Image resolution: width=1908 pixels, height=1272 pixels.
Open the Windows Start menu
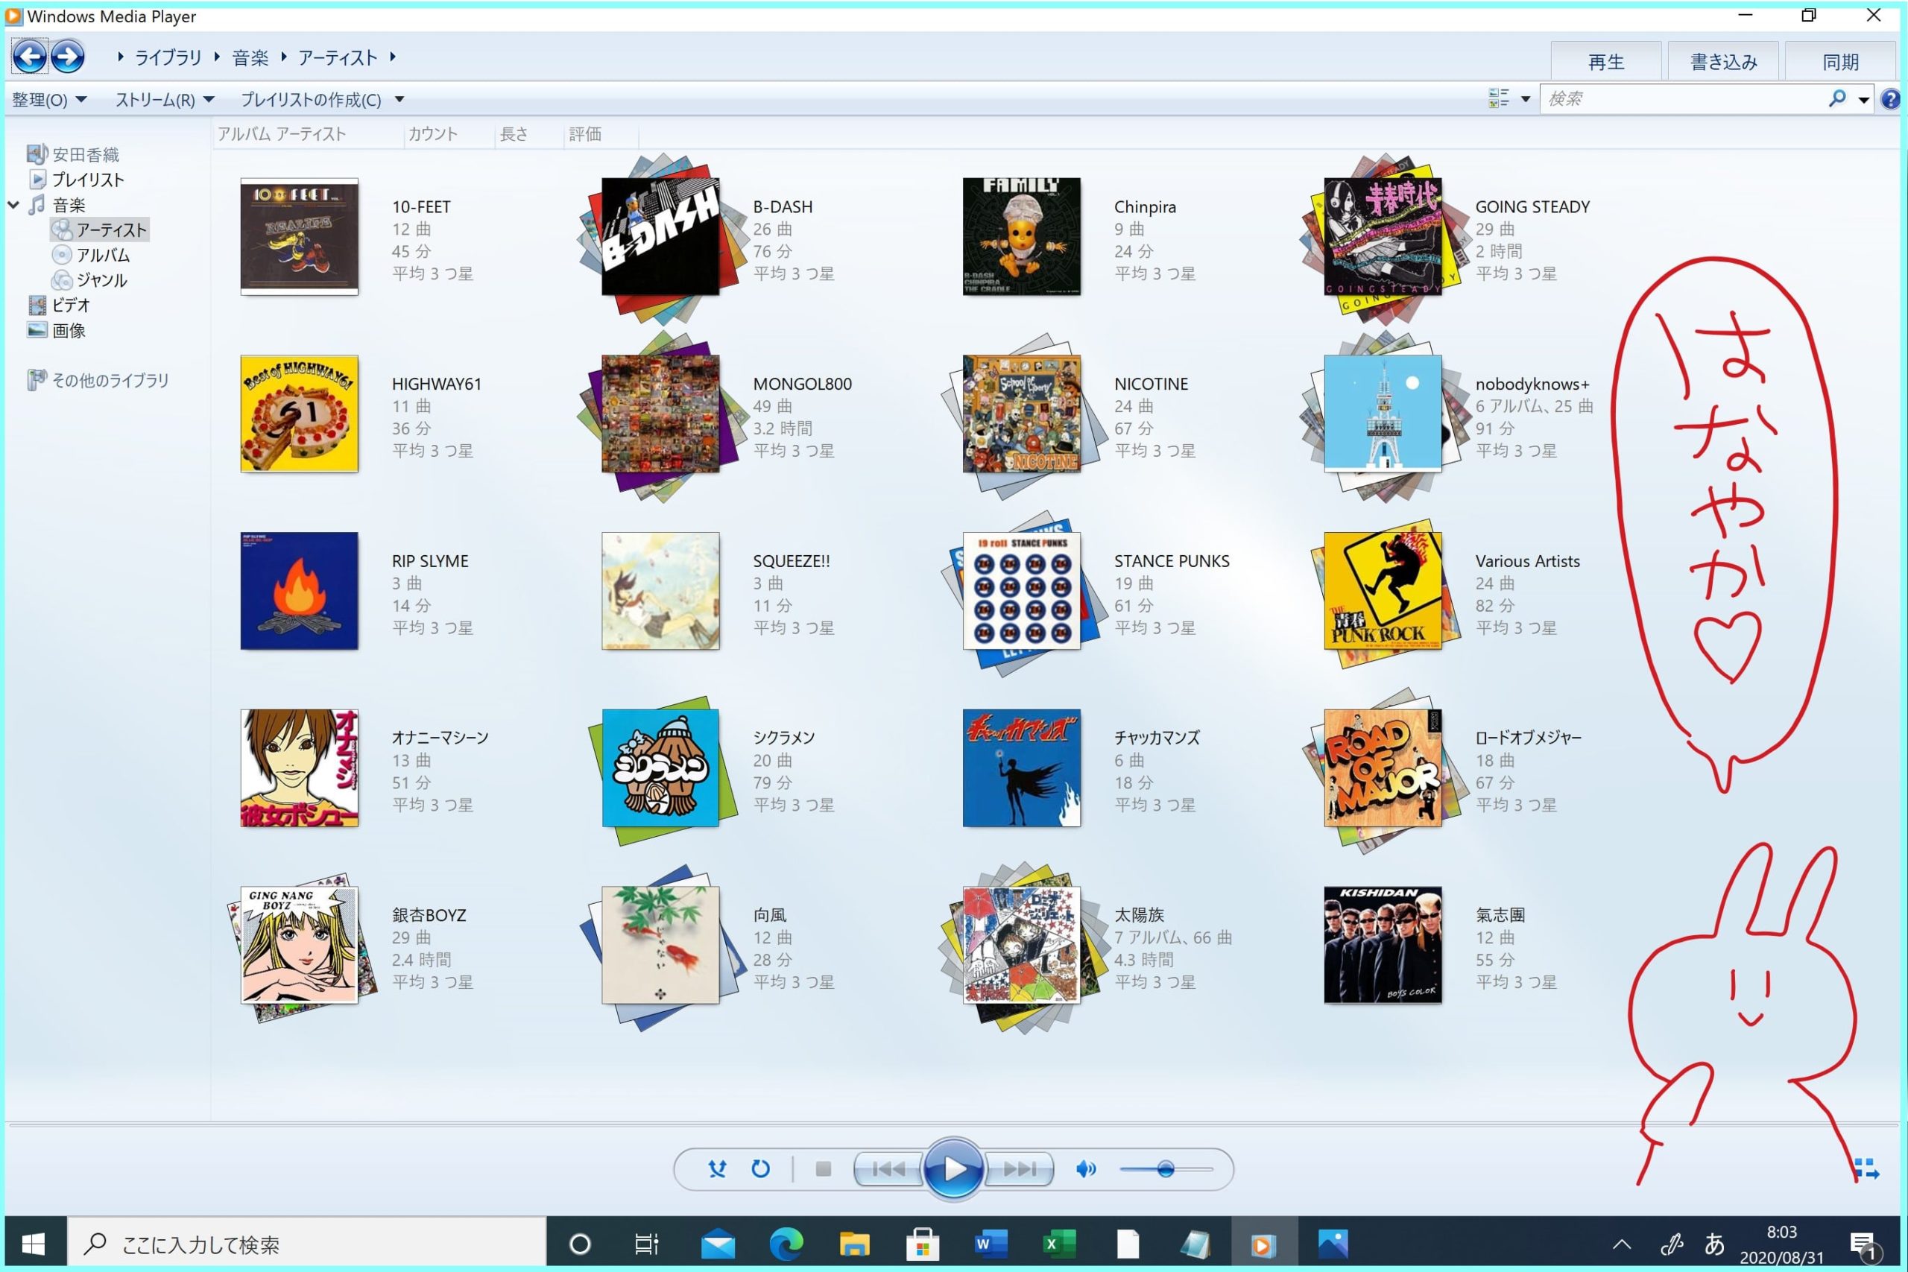(34, 1244)
